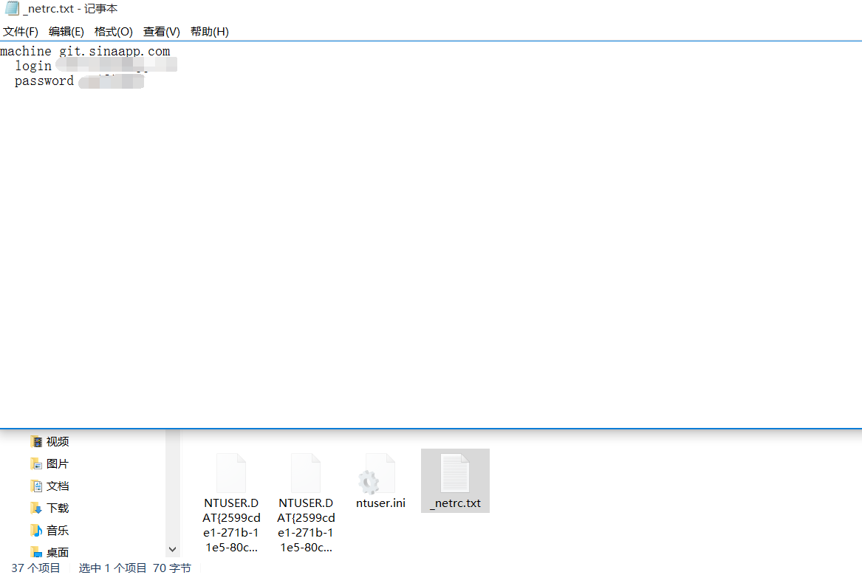Click the '_netrc.txt - 记事本' window title
Viewport: 862px width, 575px height.
click(x=70, y=9)
